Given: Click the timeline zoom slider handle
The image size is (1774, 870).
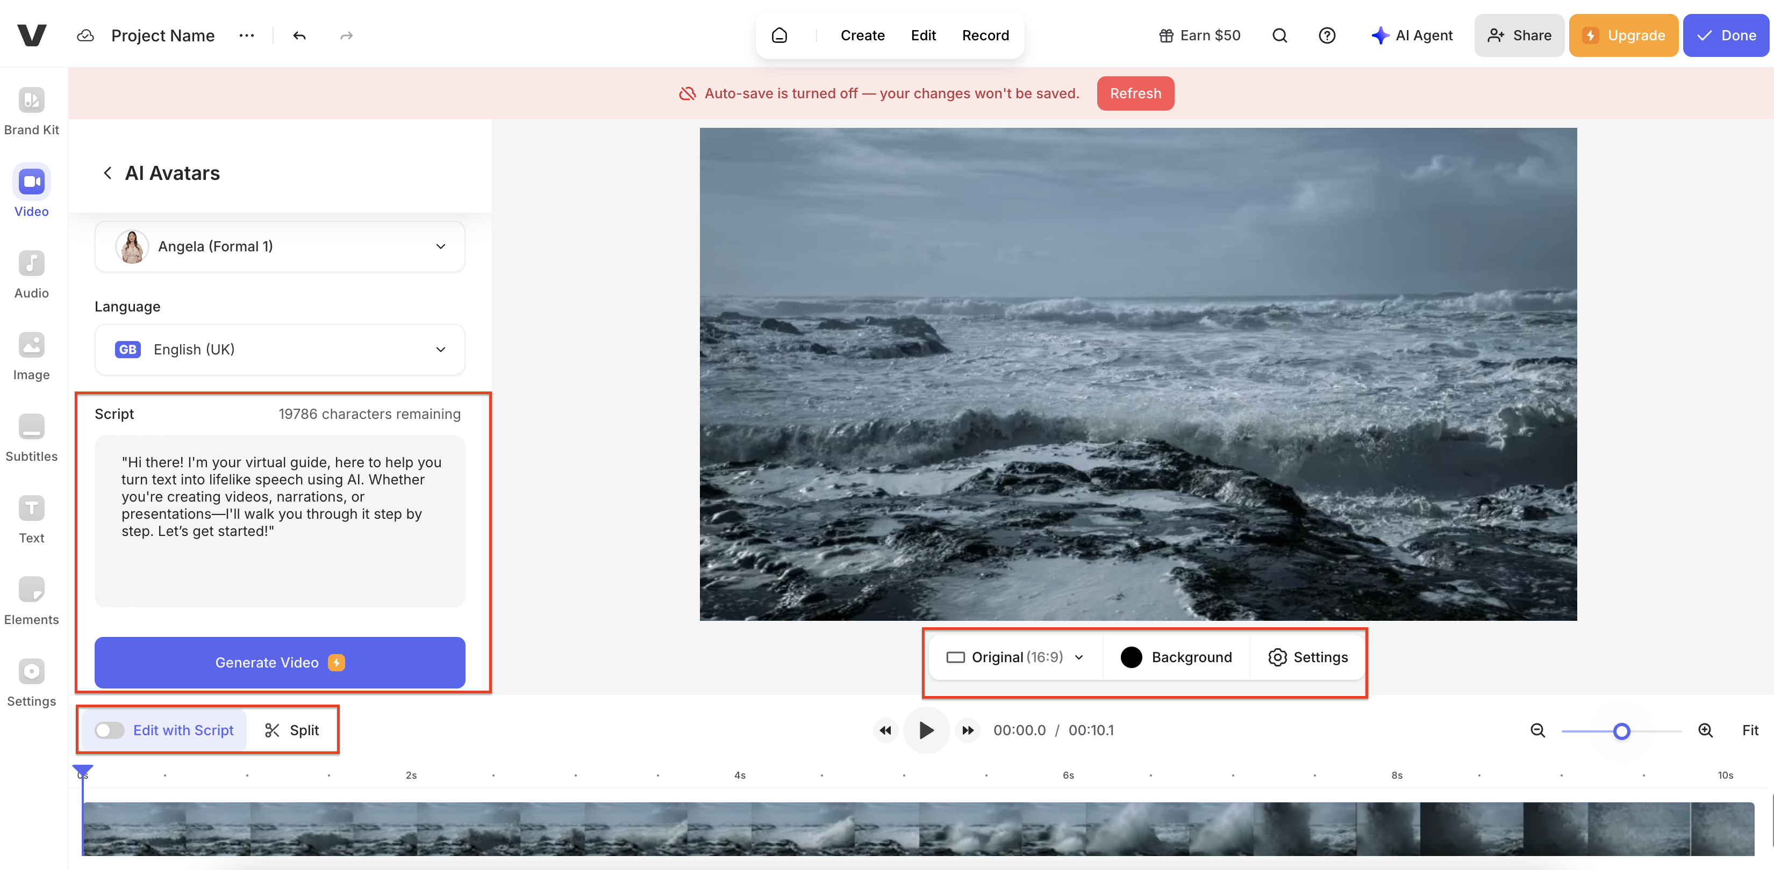Looking at the screenshot, I should pos(1621,731).
